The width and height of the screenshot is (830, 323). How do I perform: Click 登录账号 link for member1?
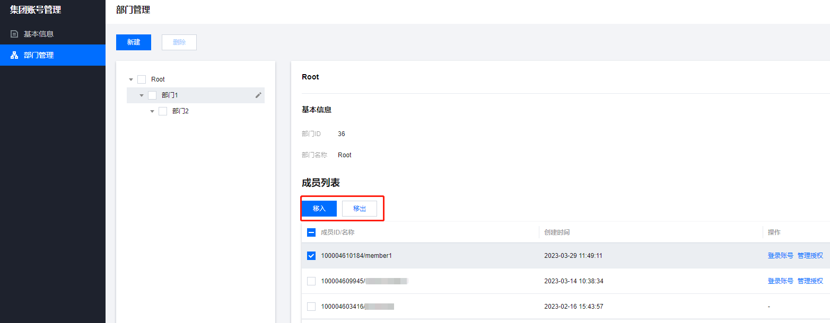[x=780, y=256]
